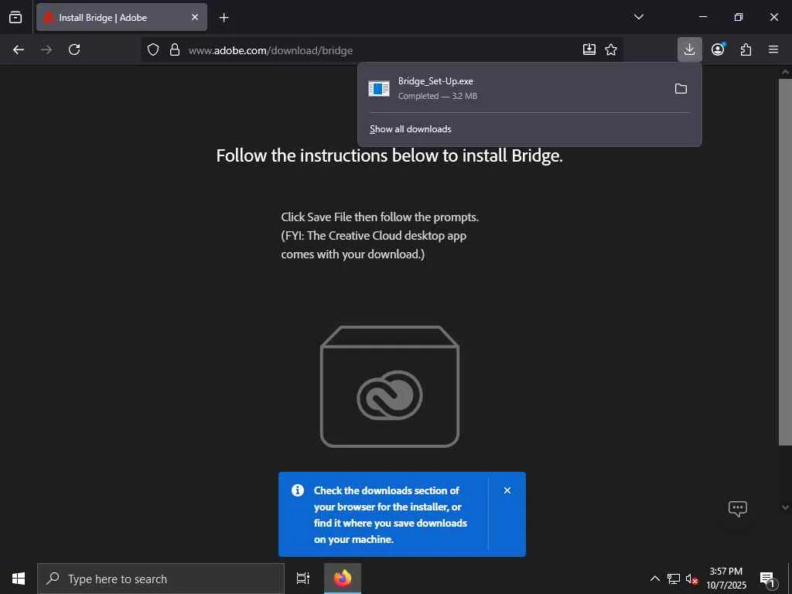Viewport: 792px width, 594px height.
Task: Show Bridge_Set-Up.exe in folder
Action: click(681, 88)
